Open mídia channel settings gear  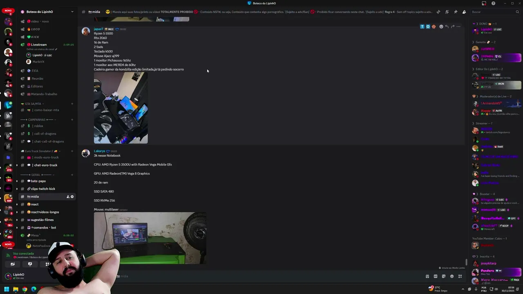pos(72,196)
